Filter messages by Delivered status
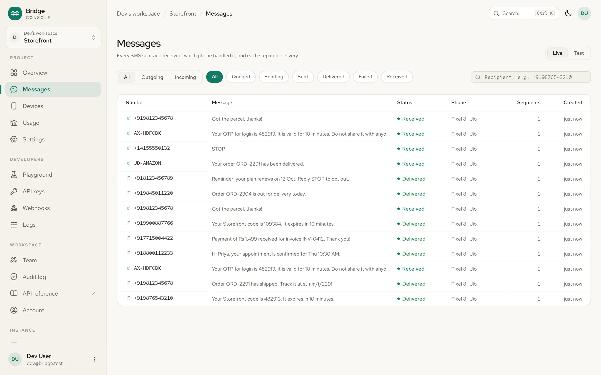 (x=333, y=77)
